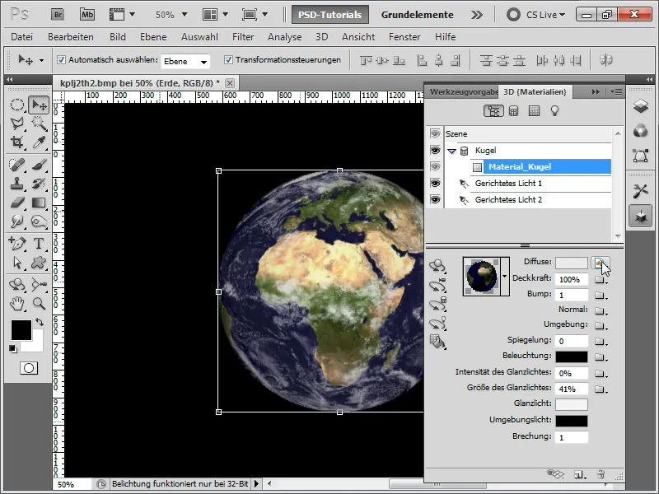Select the Gradient tool
The image size is (659, 494).
39,203
